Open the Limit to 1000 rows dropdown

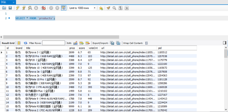(x=82, y=8)
